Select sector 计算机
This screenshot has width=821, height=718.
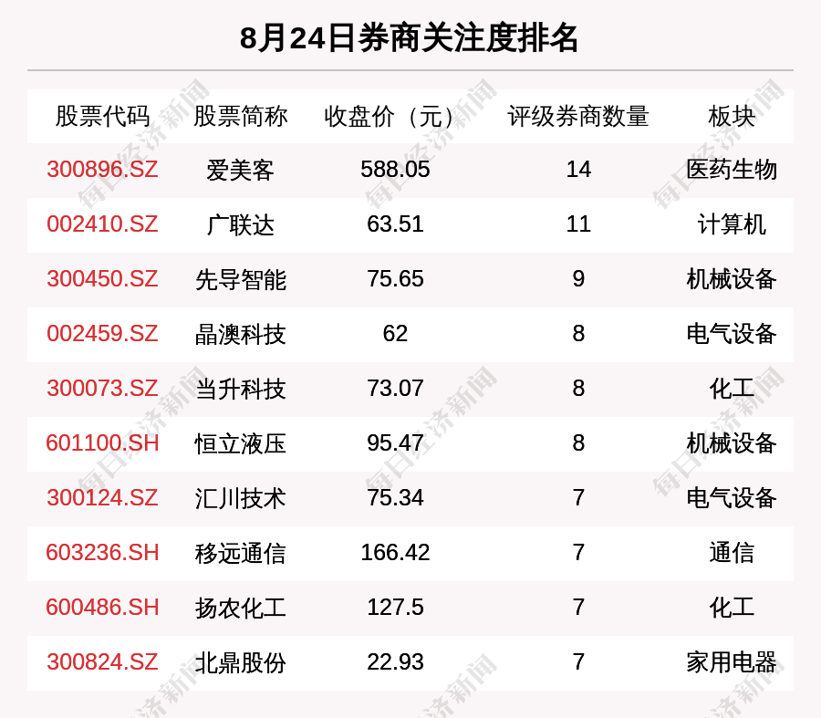point(732,224)
